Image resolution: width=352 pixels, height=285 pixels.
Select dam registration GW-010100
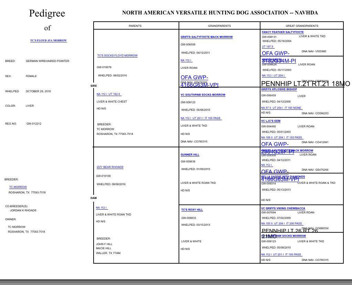point(103,176)
